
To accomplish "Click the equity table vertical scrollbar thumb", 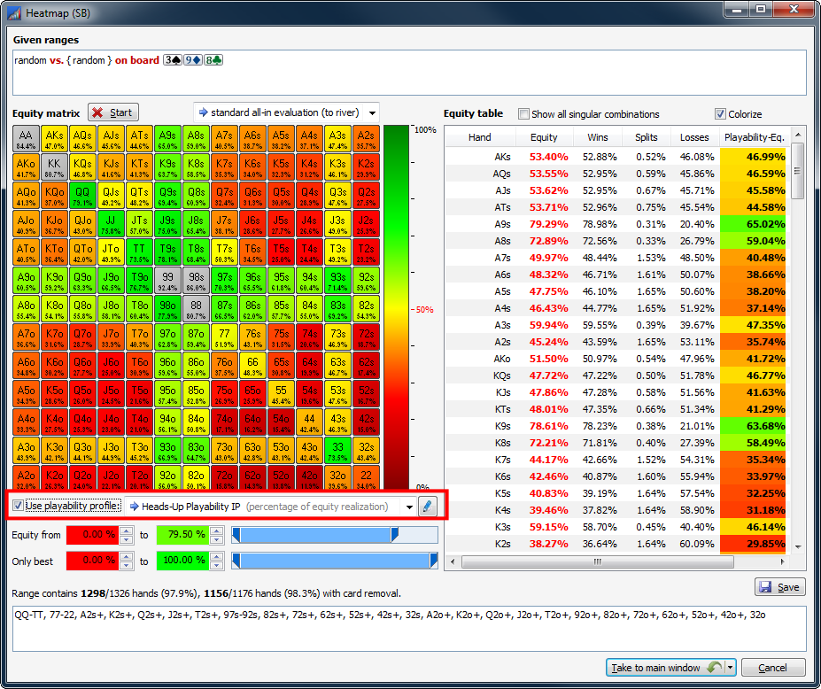I will (x=797, y=171).
